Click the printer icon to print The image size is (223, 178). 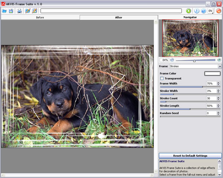pyautogui.click(x=20, y=11)
